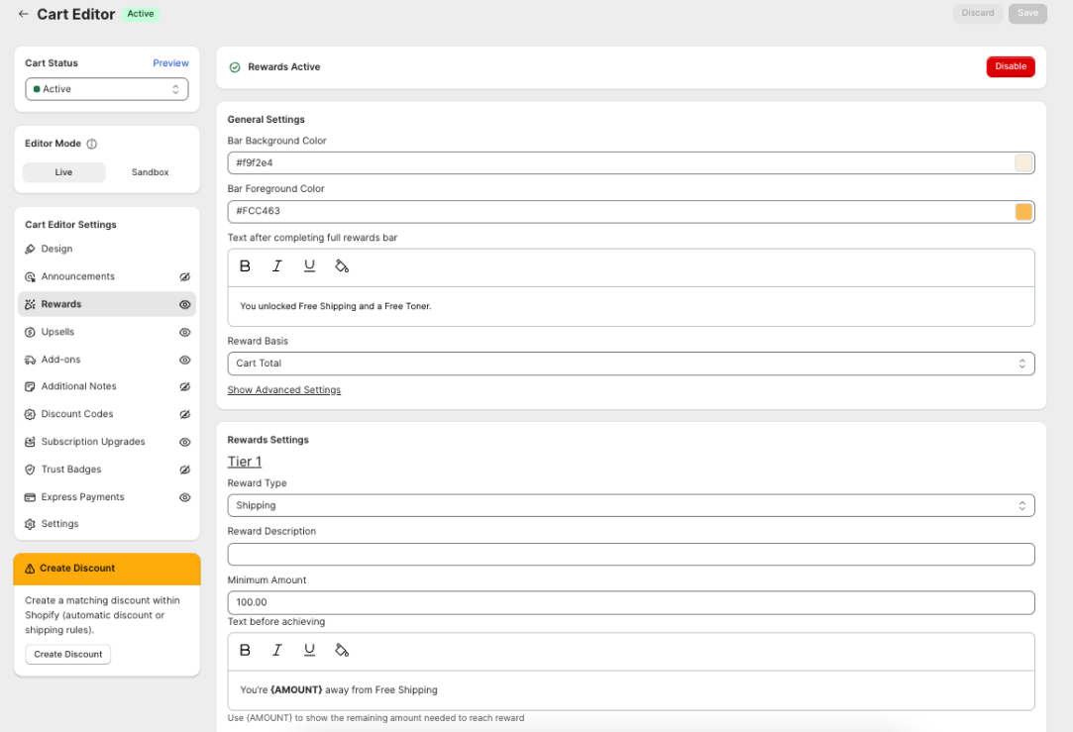Click the Editor Mode info icon
1073x732 pixels.
[92, 144]
